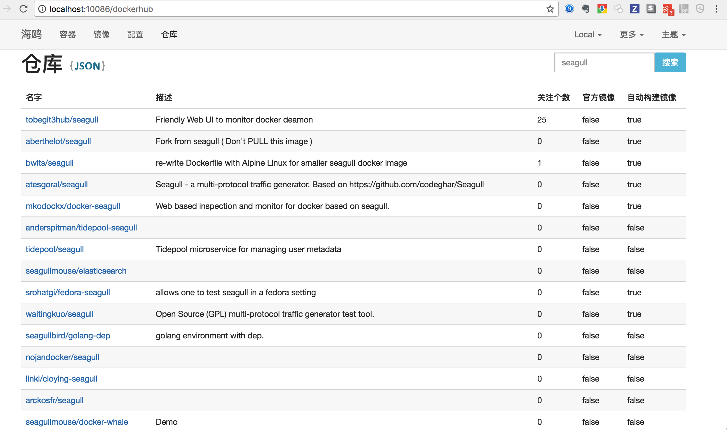Expand the Local server dropdown
The width and height of the screenshot is (727, 430).
coord(588,34)
